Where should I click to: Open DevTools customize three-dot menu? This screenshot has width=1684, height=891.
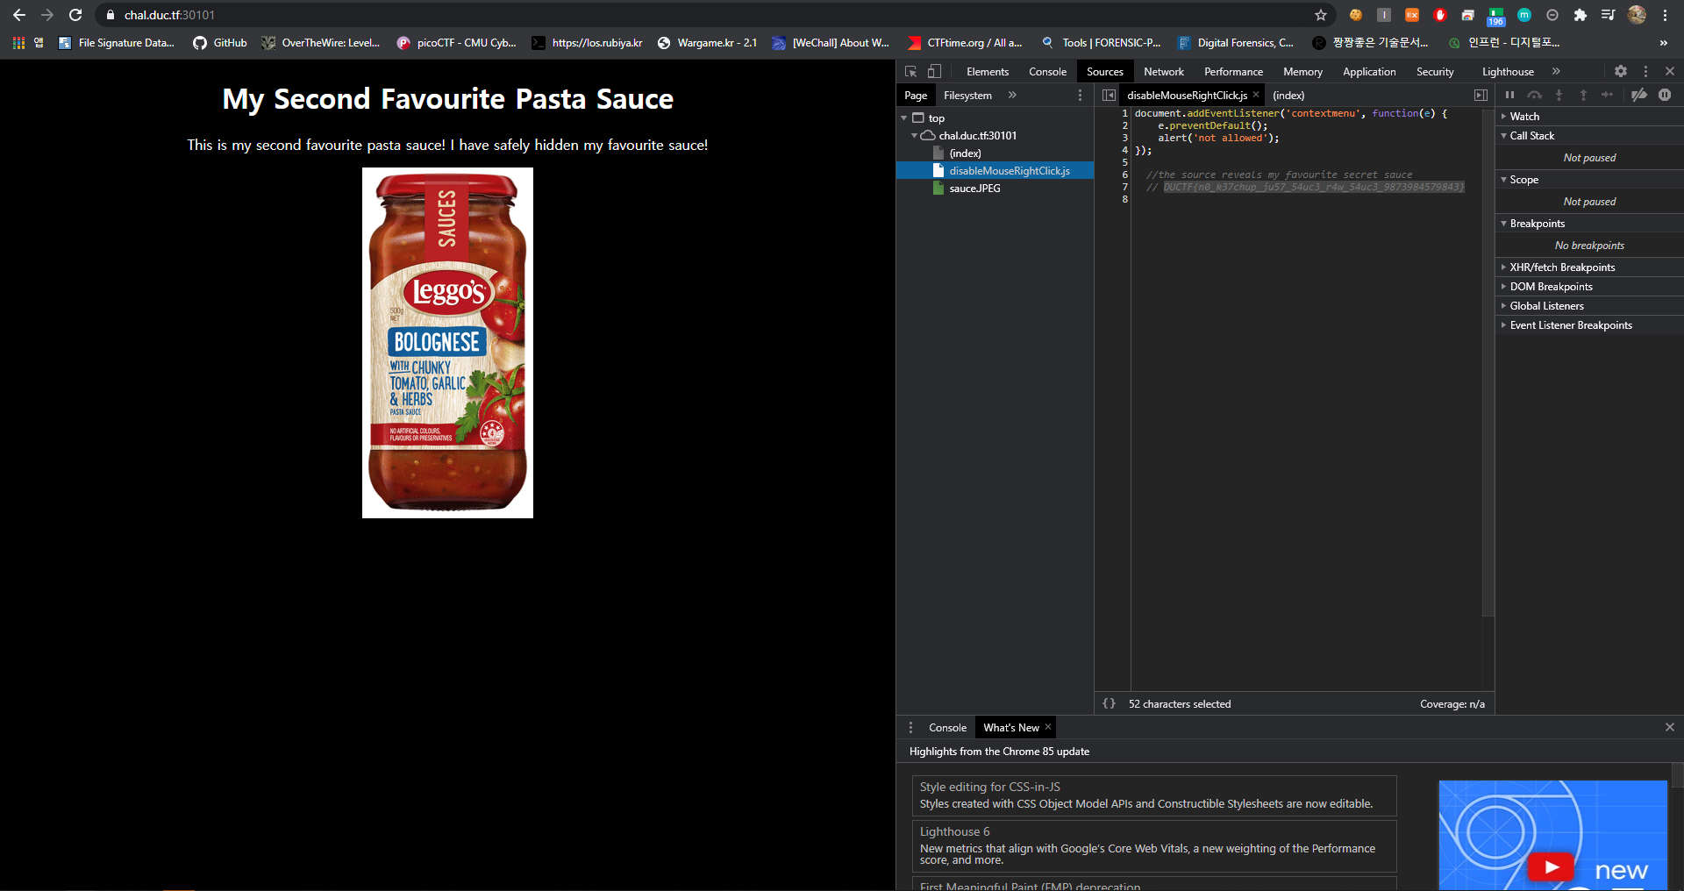tap(1645, 72)
